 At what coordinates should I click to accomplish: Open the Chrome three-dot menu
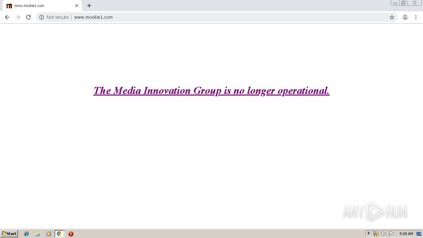click(x=416, y=17)
